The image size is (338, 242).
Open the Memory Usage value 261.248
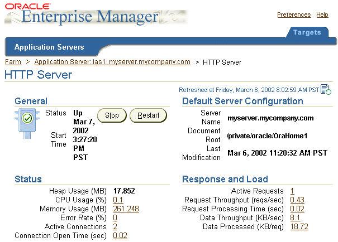click(126, 209)
